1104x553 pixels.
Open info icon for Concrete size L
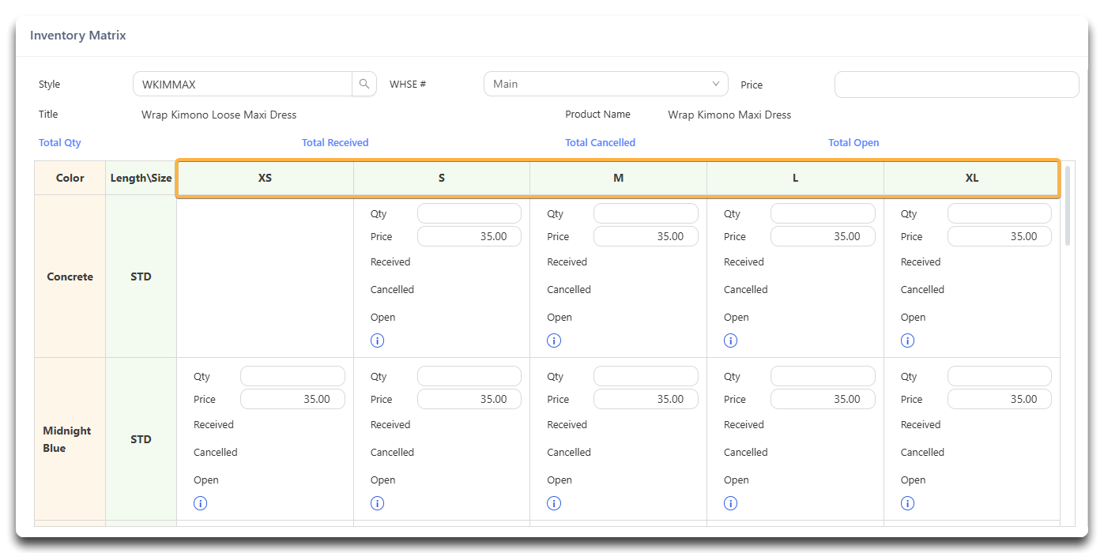pos(731,340)
